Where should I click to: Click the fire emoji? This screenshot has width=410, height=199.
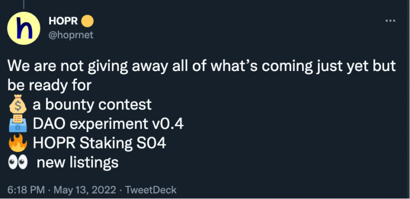pyautogui.click(x=17, y=143)
